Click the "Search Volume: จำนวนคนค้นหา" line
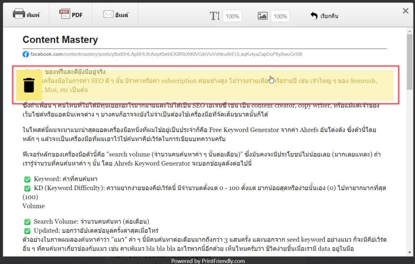Screen dimensions: 415x264 (x=91, y=221)
